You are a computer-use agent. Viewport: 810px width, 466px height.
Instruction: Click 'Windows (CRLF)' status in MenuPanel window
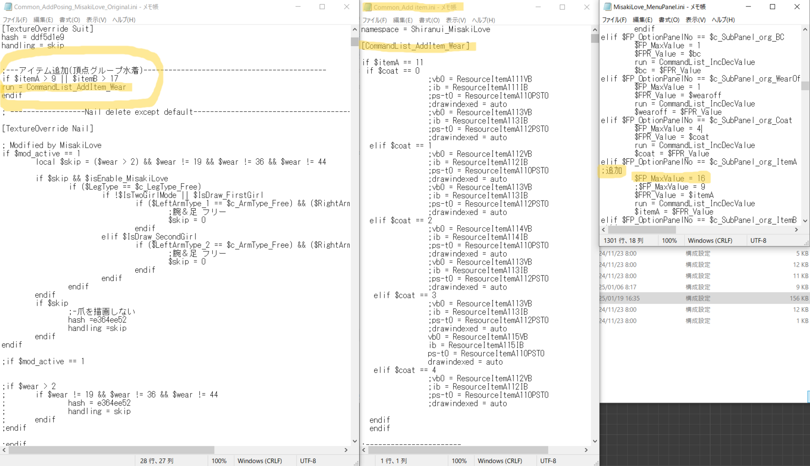710,241
